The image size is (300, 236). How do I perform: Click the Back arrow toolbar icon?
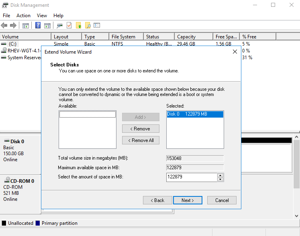coord(4,26)
